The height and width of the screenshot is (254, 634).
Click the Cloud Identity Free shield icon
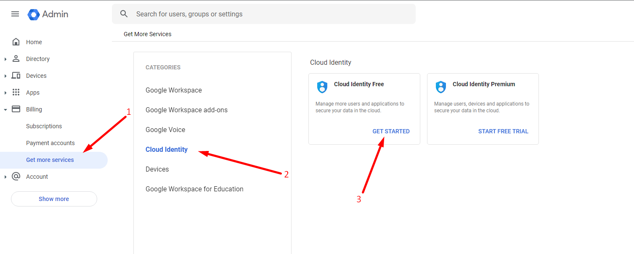point(322,87)
